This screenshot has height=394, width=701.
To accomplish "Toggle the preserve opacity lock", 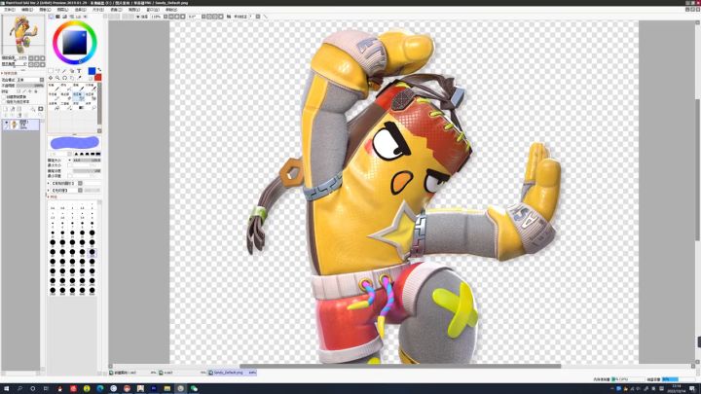I will tap(18, 91).
